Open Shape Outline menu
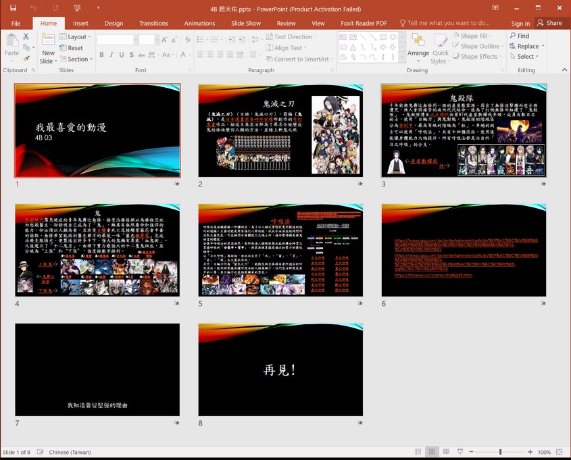571x460 pixels. click(x=478, y=46)
